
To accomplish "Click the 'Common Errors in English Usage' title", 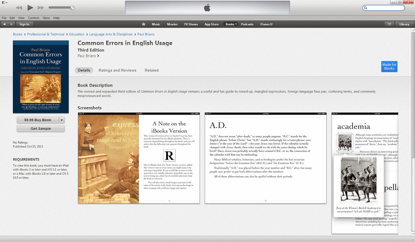I will 125,43.
